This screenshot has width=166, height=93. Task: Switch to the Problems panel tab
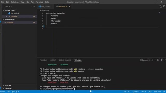click(x=43, y=60)
